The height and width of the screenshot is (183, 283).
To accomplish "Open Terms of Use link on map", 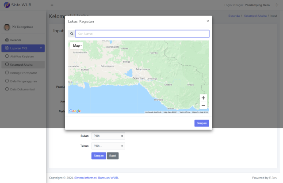I will 185,112.
